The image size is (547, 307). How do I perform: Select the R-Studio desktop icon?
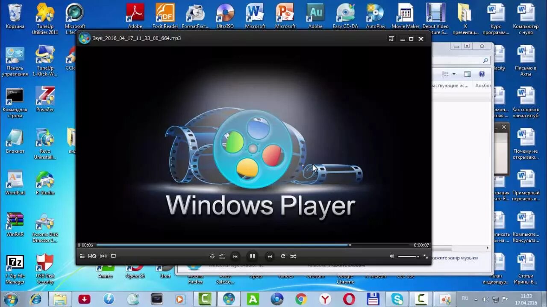45,183
